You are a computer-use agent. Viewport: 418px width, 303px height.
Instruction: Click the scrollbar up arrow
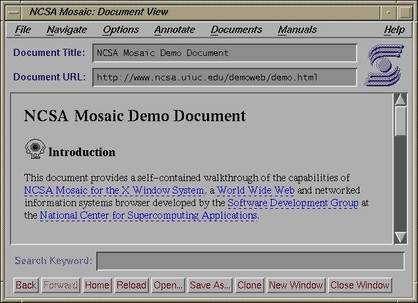click(400, 99)
